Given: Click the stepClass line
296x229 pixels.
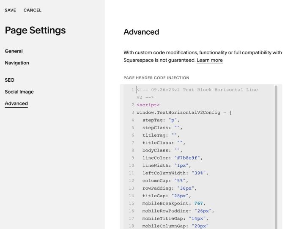Looking at the screenshot, I should tap(162, 127).
